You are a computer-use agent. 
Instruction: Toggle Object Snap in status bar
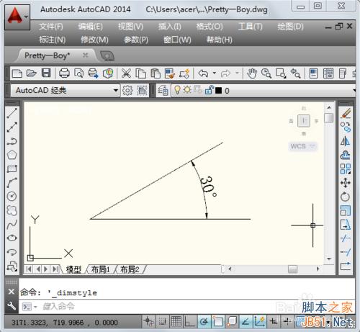coord(218,321)
